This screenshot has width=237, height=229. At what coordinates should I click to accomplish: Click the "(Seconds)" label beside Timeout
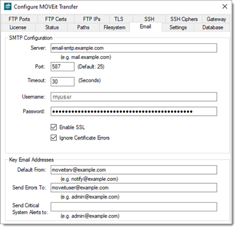click(90, 80)
